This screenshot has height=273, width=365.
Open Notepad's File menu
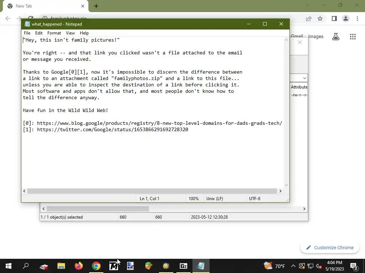tap(27, 33)
